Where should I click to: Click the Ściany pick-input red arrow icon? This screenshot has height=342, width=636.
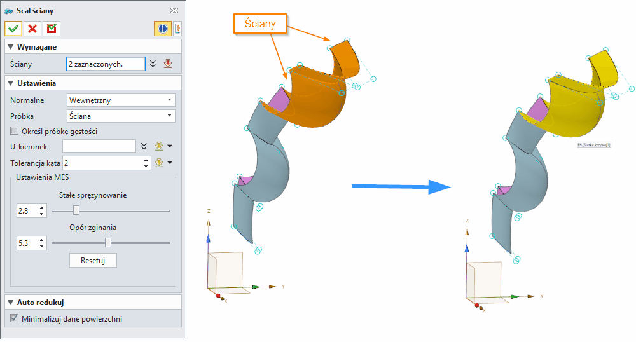click(168, 64)
